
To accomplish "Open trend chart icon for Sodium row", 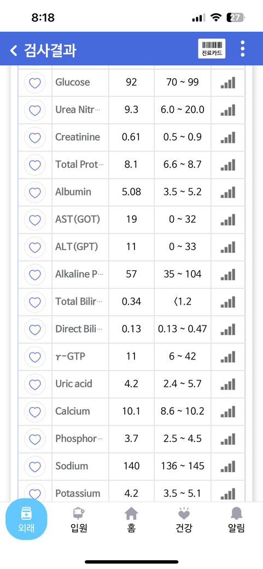I will pos(228,466).
